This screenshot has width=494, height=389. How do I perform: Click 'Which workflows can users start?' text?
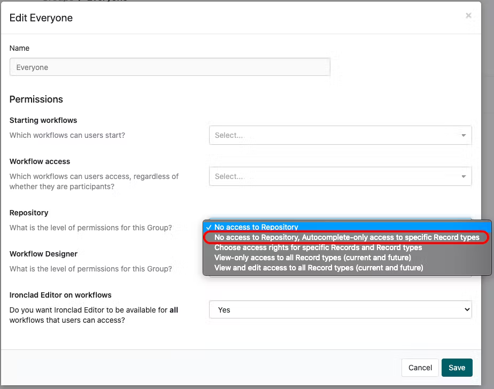[67, 135]
